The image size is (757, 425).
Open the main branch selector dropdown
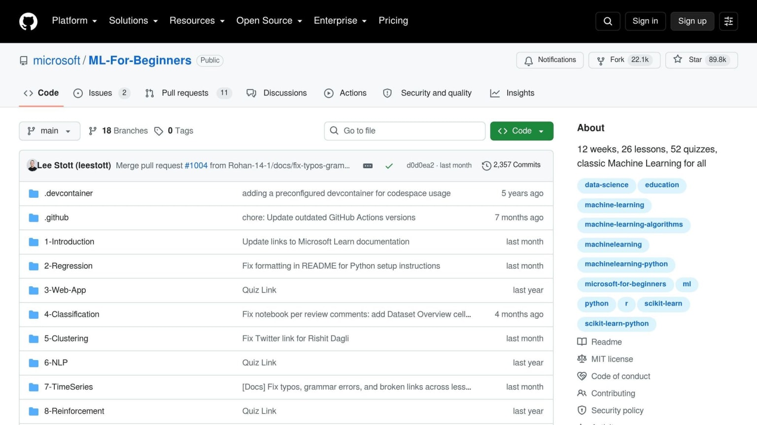tap(50, 131)
